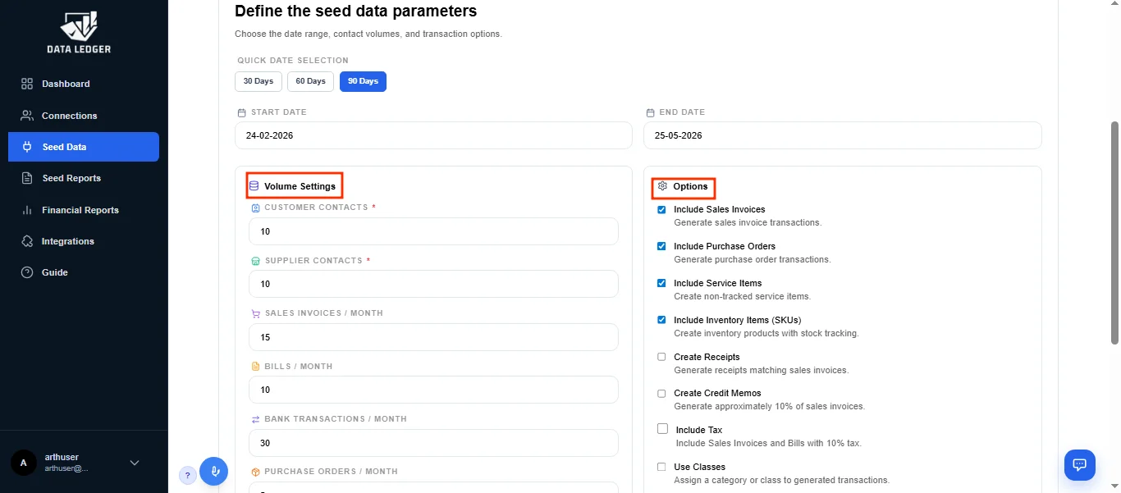This screenshot has width=1121, height=493.
Task: Click the page vertical scrollbar
Action: [1114, 234]
